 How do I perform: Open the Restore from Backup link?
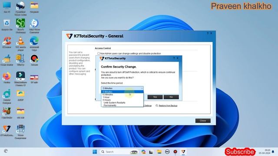tap(168, 106)
